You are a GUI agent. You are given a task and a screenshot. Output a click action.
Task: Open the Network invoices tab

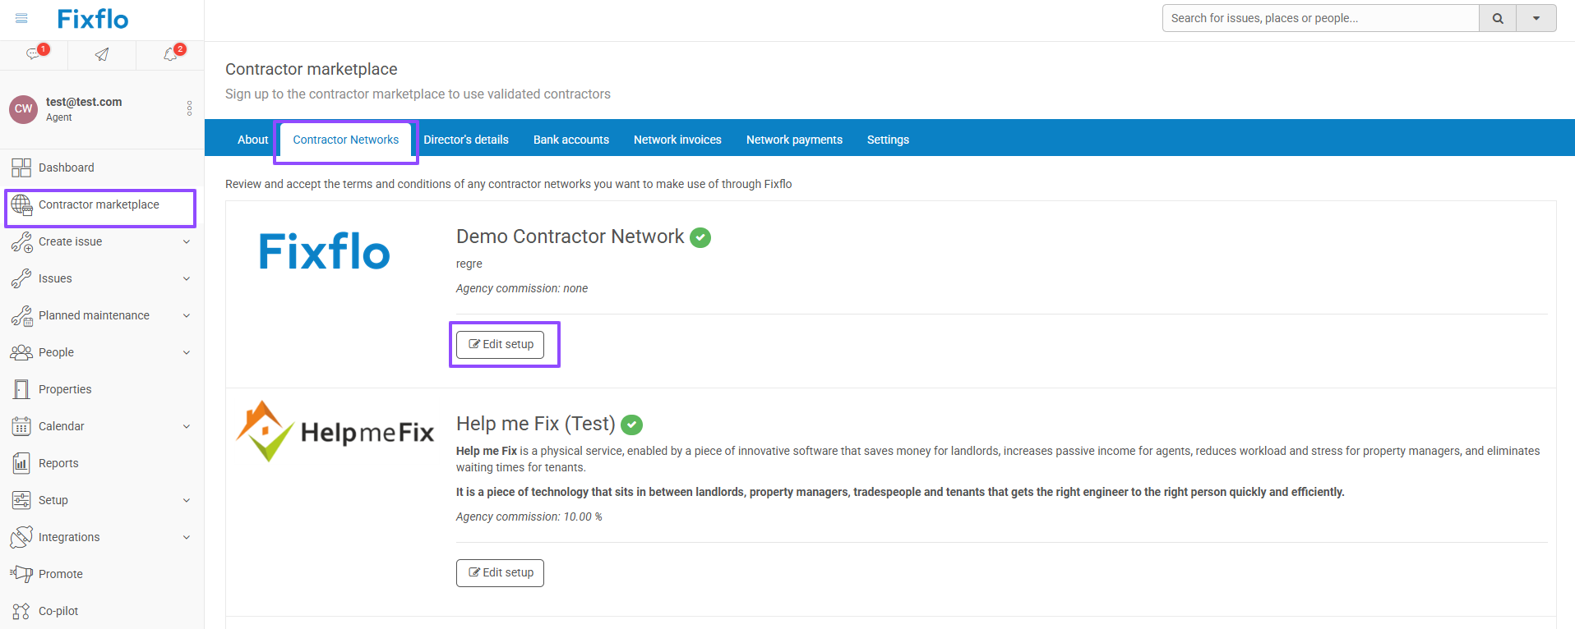point(677,140)
